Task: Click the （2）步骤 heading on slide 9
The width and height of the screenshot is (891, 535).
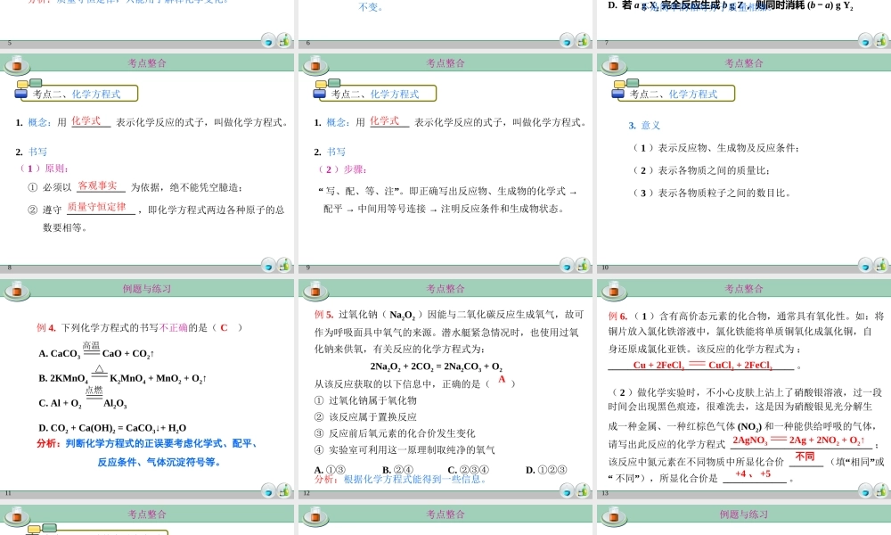Action: click(x=342, y=169)
